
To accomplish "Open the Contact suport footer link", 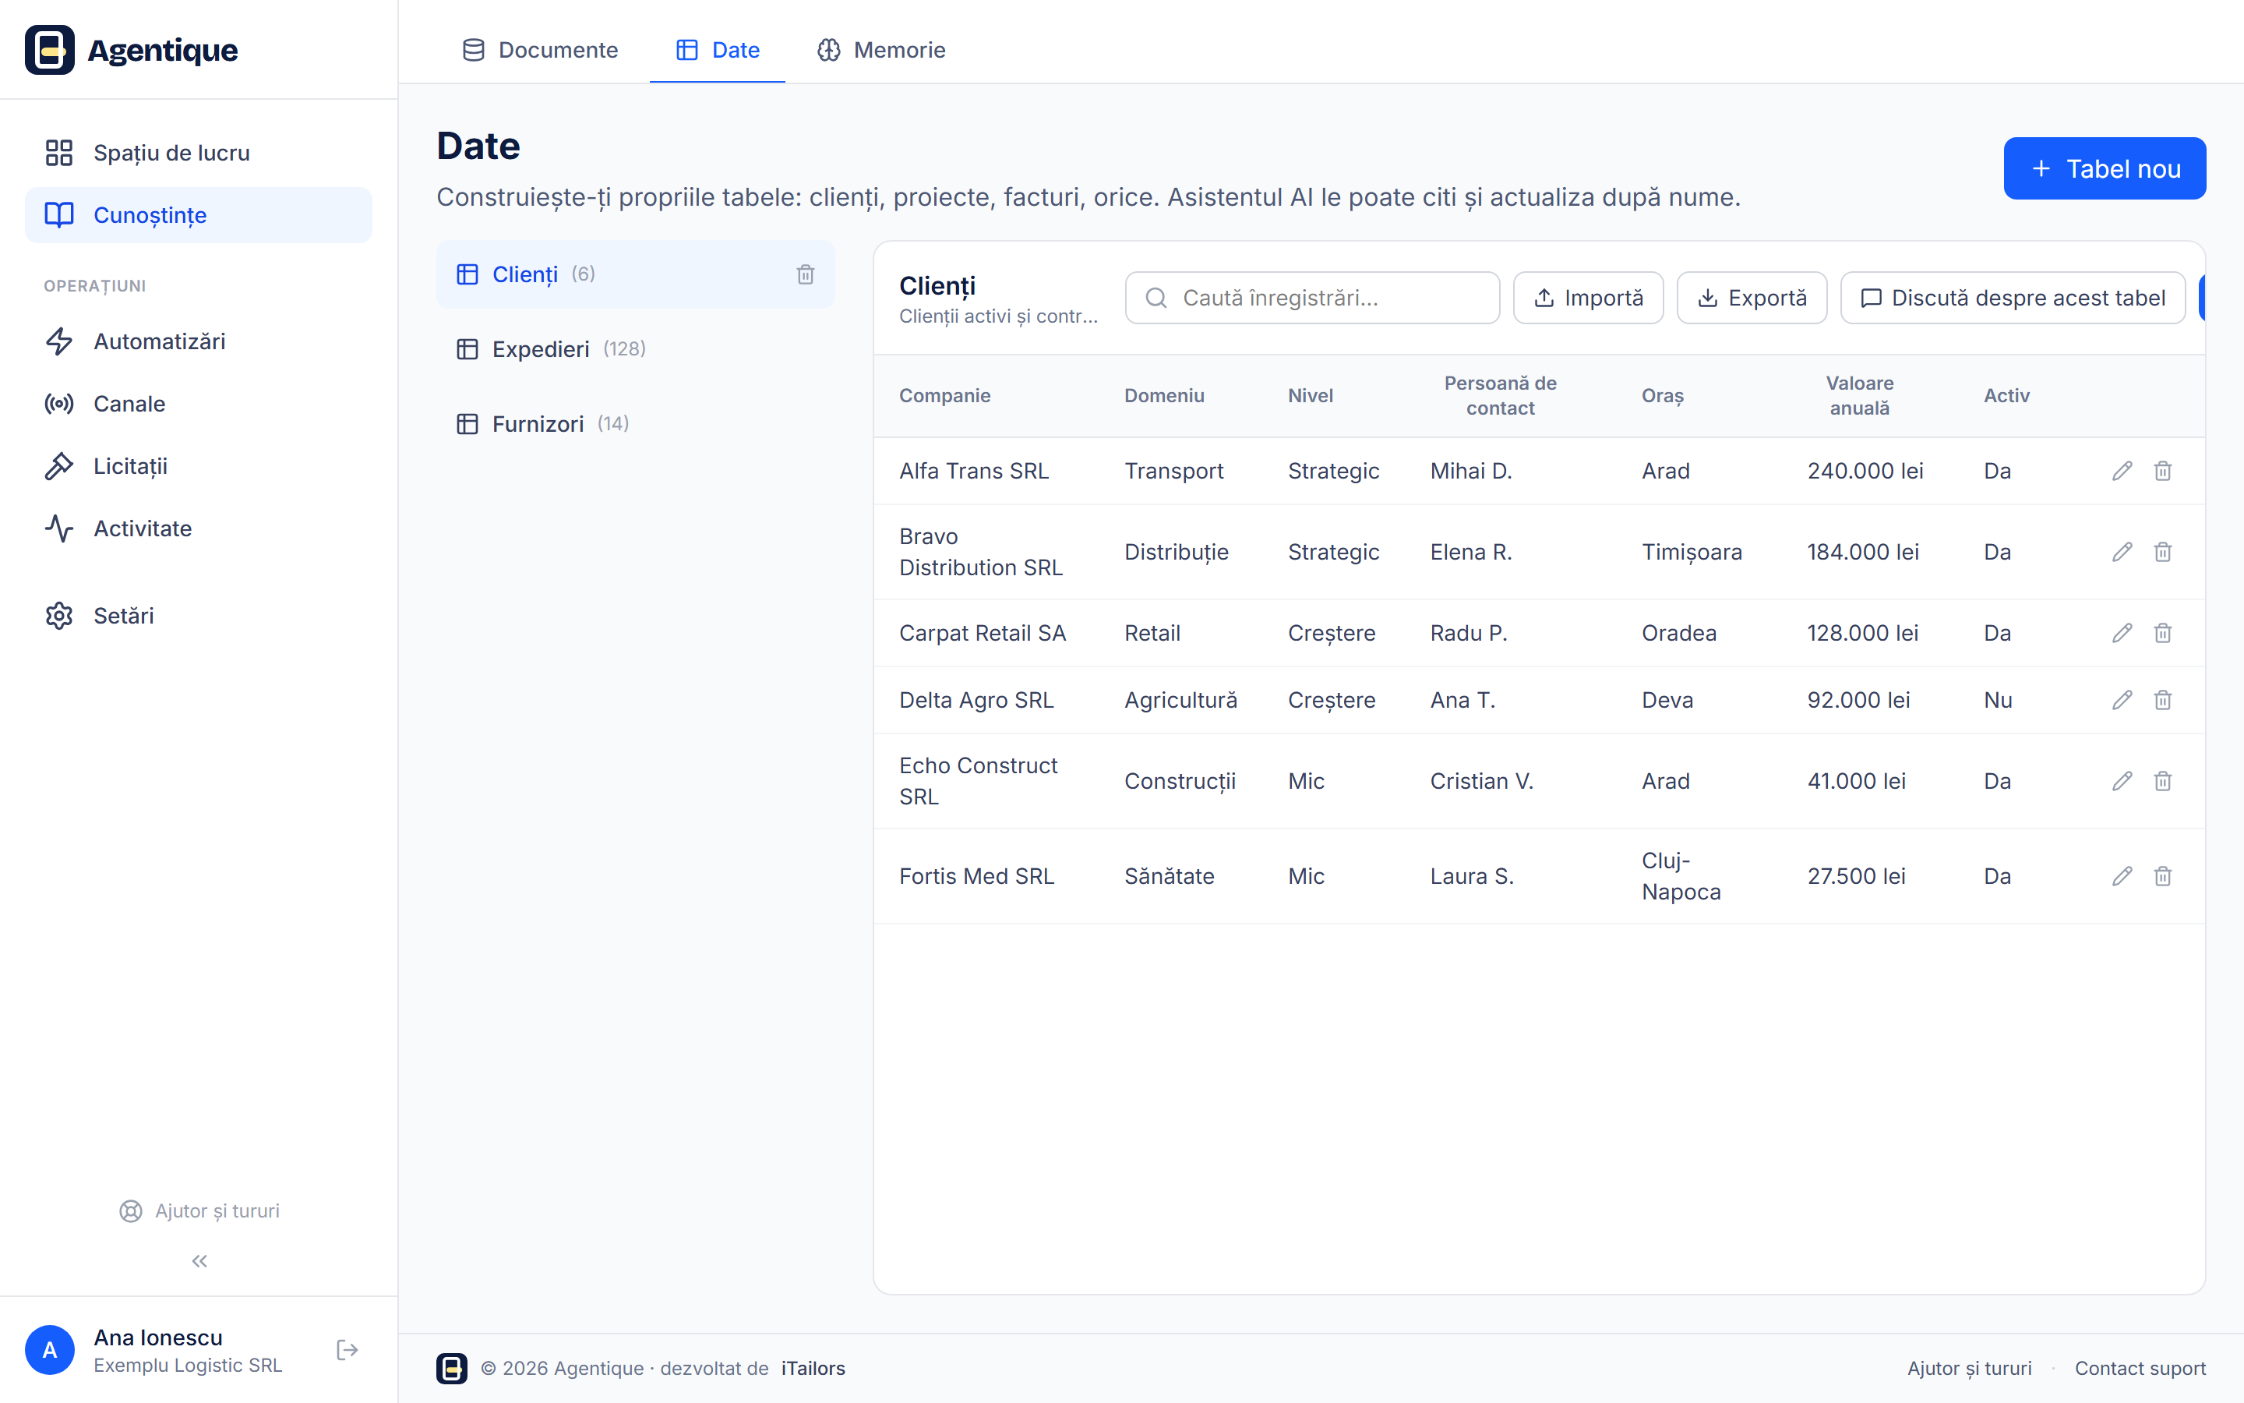I will 2140,1368.
